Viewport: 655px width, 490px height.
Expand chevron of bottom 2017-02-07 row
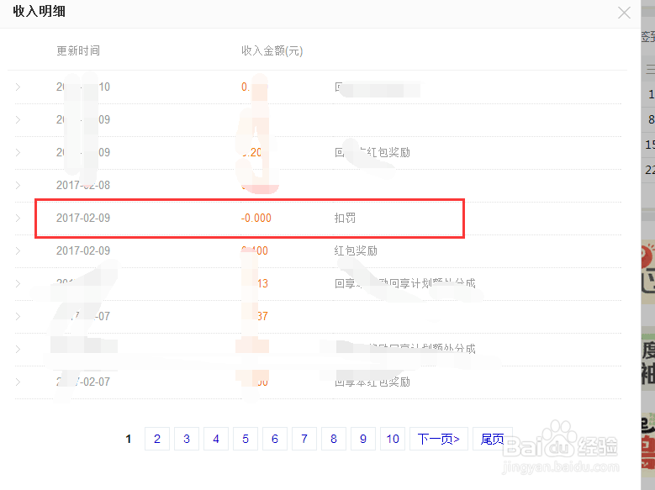click(18, 382)
